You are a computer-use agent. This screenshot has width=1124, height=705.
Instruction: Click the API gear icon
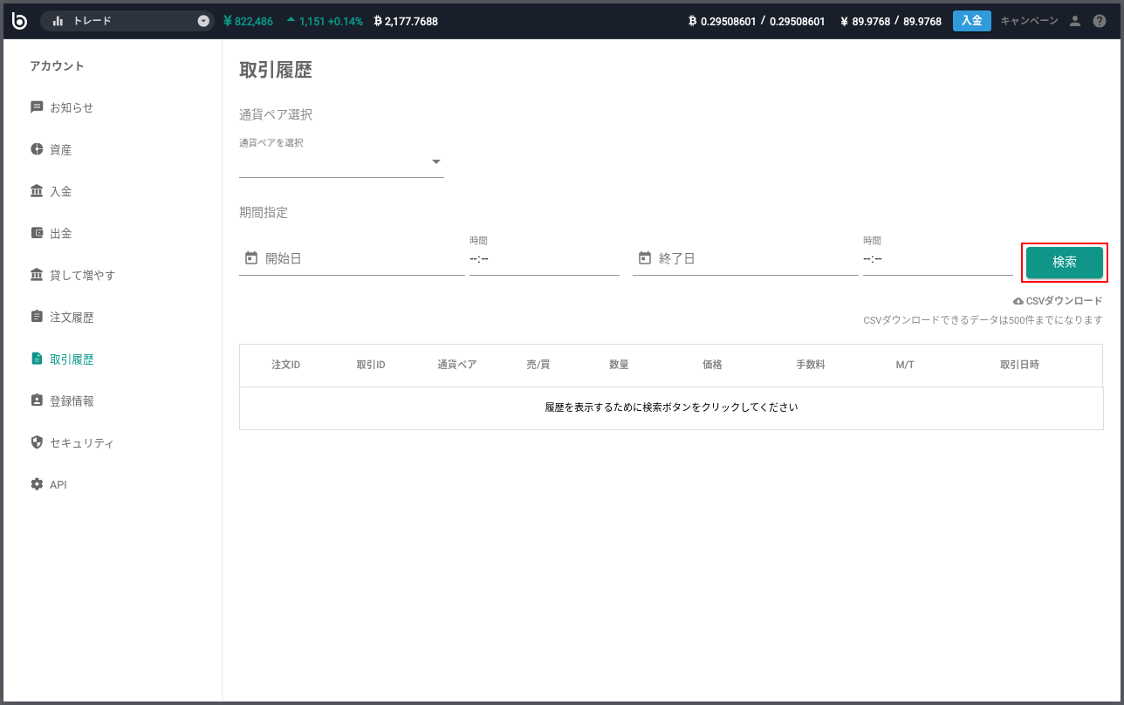point(37,484)
